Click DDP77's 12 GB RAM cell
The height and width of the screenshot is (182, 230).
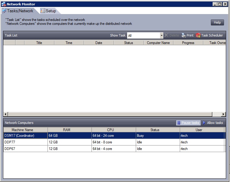(70, 142)
